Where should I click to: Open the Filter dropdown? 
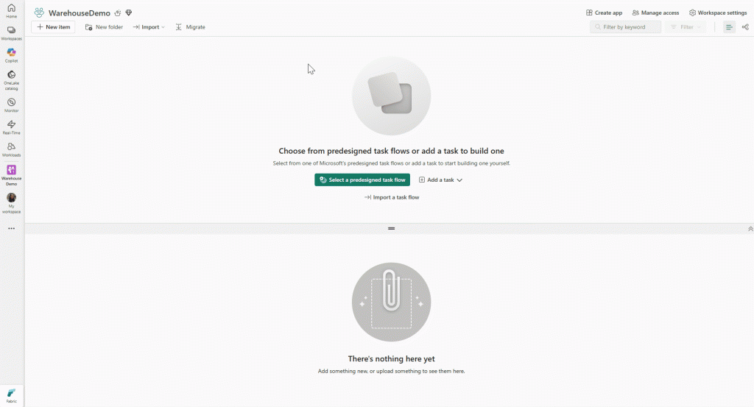tap(686, 27)
